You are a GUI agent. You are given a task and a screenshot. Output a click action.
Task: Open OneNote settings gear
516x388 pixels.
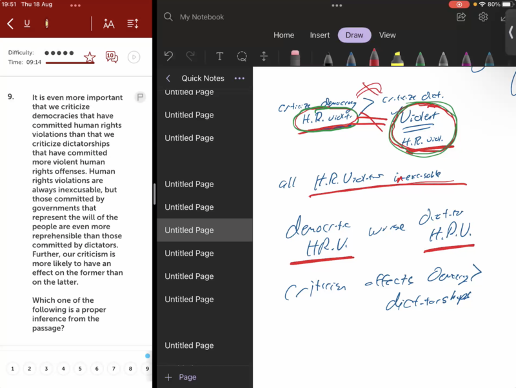[483, 17]
